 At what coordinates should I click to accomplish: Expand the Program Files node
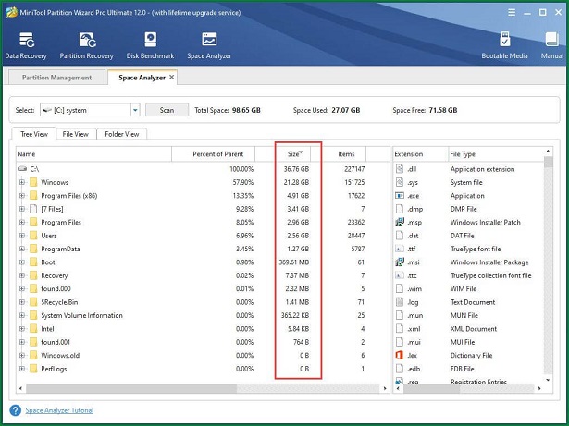click(x=22, y=223)
